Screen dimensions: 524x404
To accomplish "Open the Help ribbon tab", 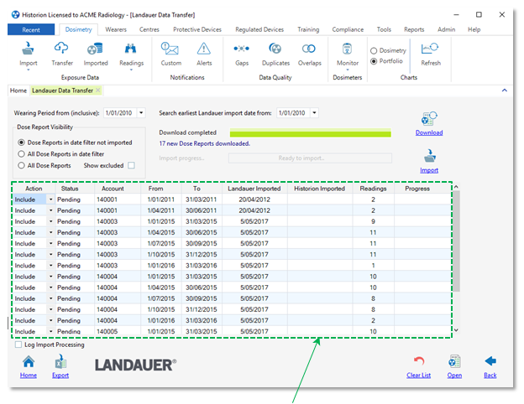I will pyautogui.click(x=474, y=29).
